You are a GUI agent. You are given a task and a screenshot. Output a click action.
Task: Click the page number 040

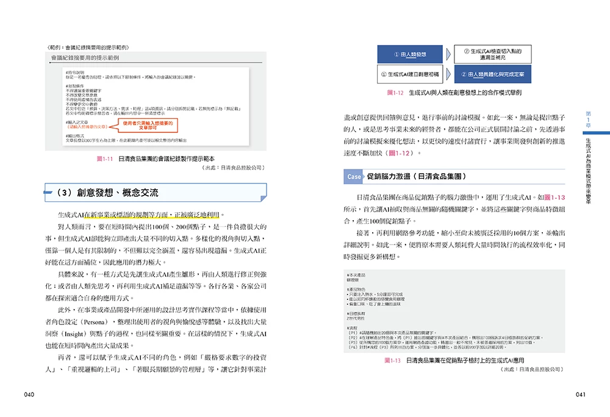coord(29,394)
